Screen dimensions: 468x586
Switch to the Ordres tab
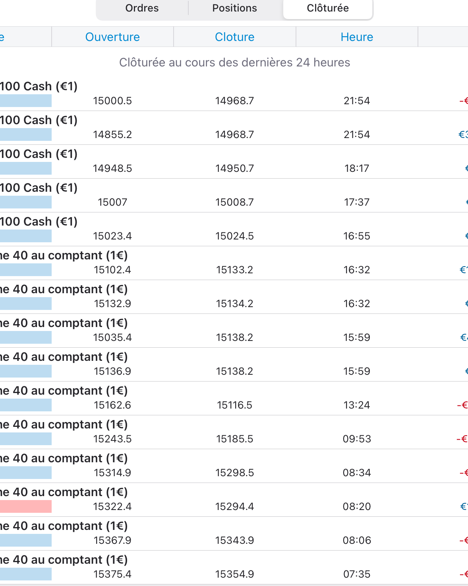[x=142, y=8]
